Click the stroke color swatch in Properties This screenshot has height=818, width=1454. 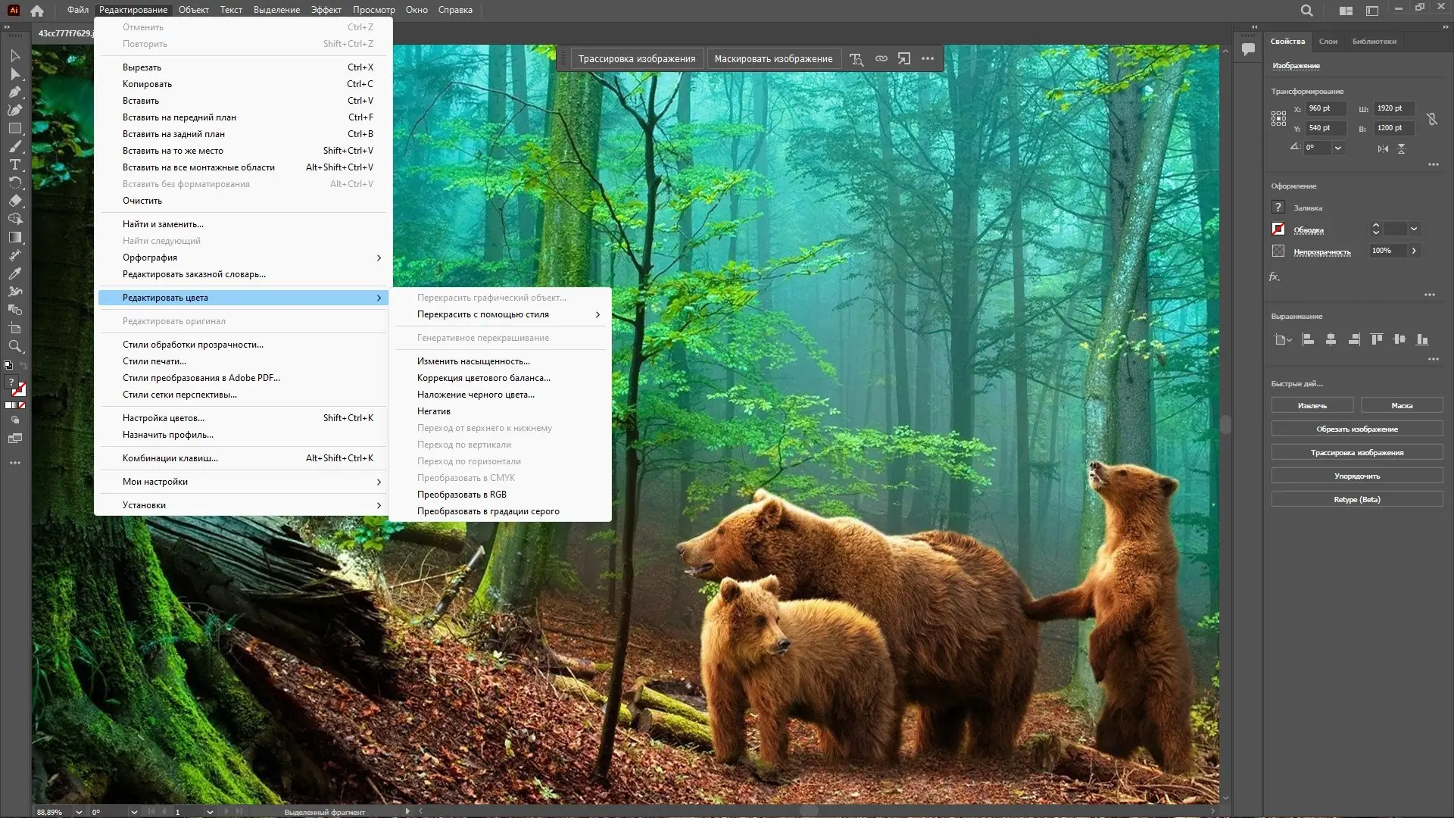(x=1278, y=229)
